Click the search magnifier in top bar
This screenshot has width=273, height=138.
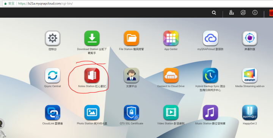pyautogui.click(x=214, y=13)
